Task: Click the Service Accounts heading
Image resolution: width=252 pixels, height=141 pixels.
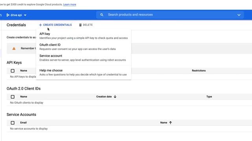Action: [21, 115]
